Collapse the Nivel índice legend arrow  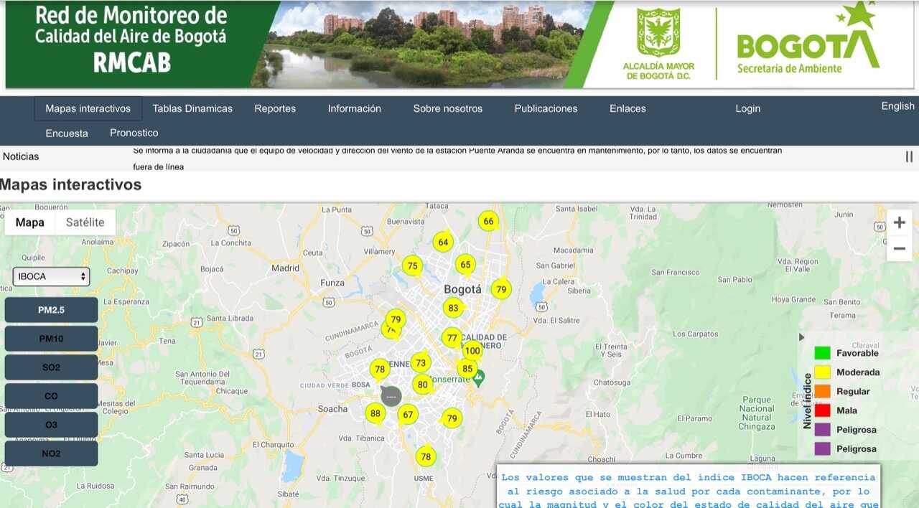tap(802, 337)
